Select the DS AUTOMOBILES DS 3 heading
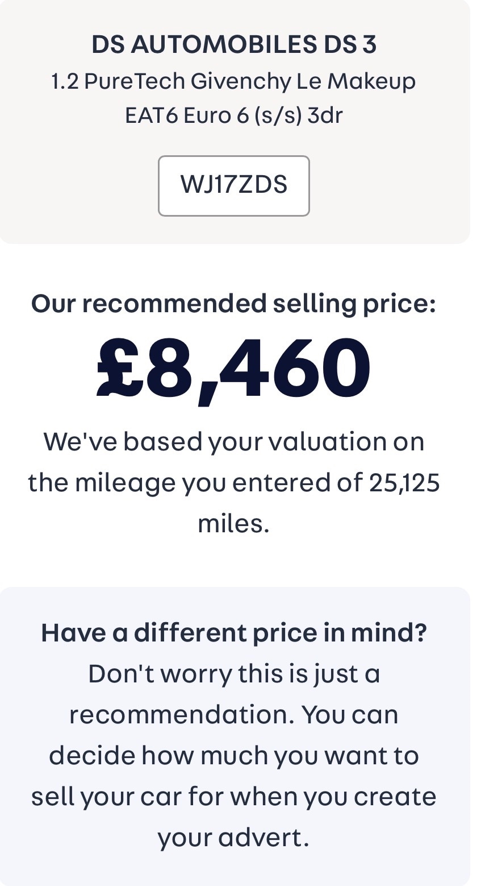Screen dimensions: 481x886 pos(233,44)
